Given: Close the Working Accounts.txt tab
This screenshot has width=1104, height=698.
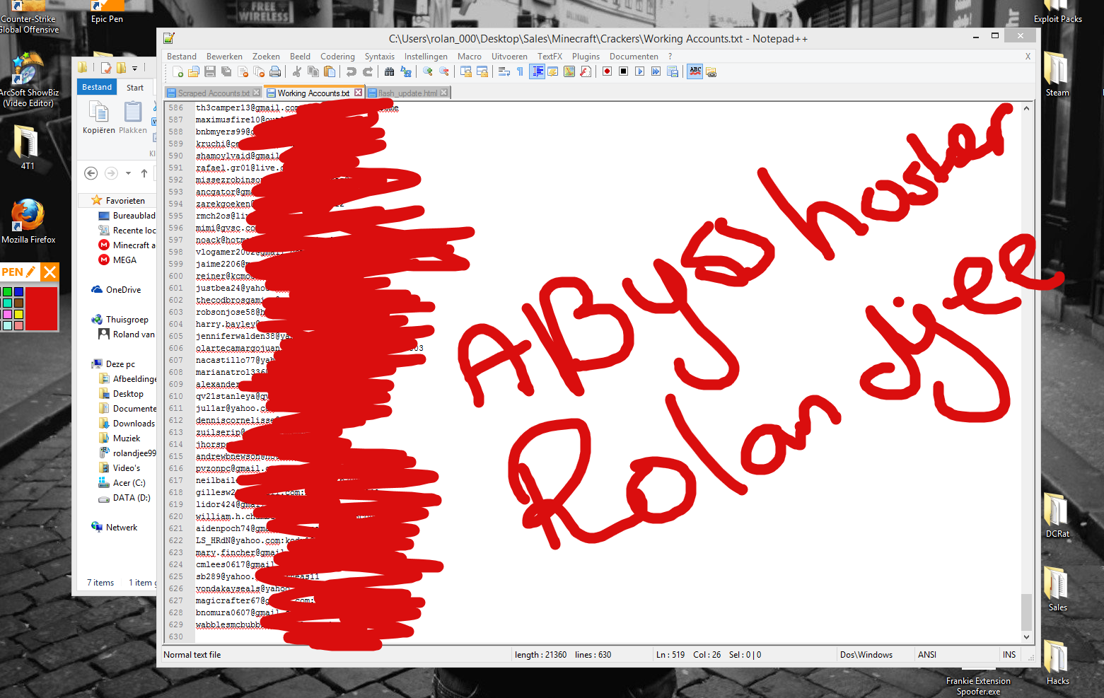Looking at the screenshot, I should click(358, 93).
